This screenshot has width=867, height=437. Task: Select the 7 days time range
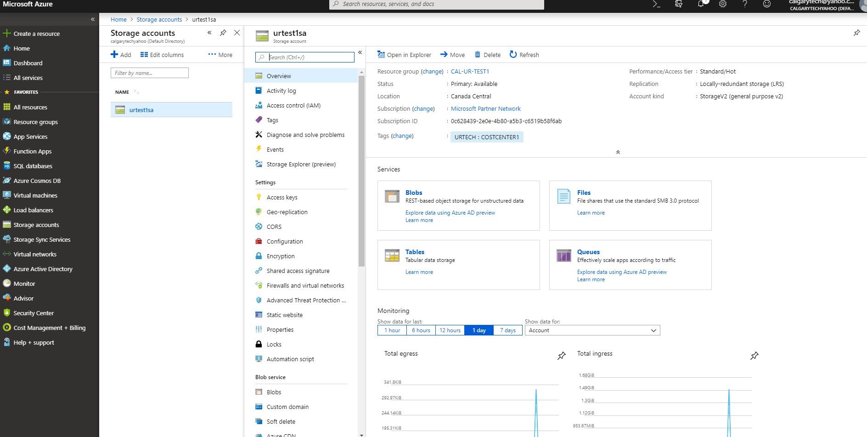507,330
